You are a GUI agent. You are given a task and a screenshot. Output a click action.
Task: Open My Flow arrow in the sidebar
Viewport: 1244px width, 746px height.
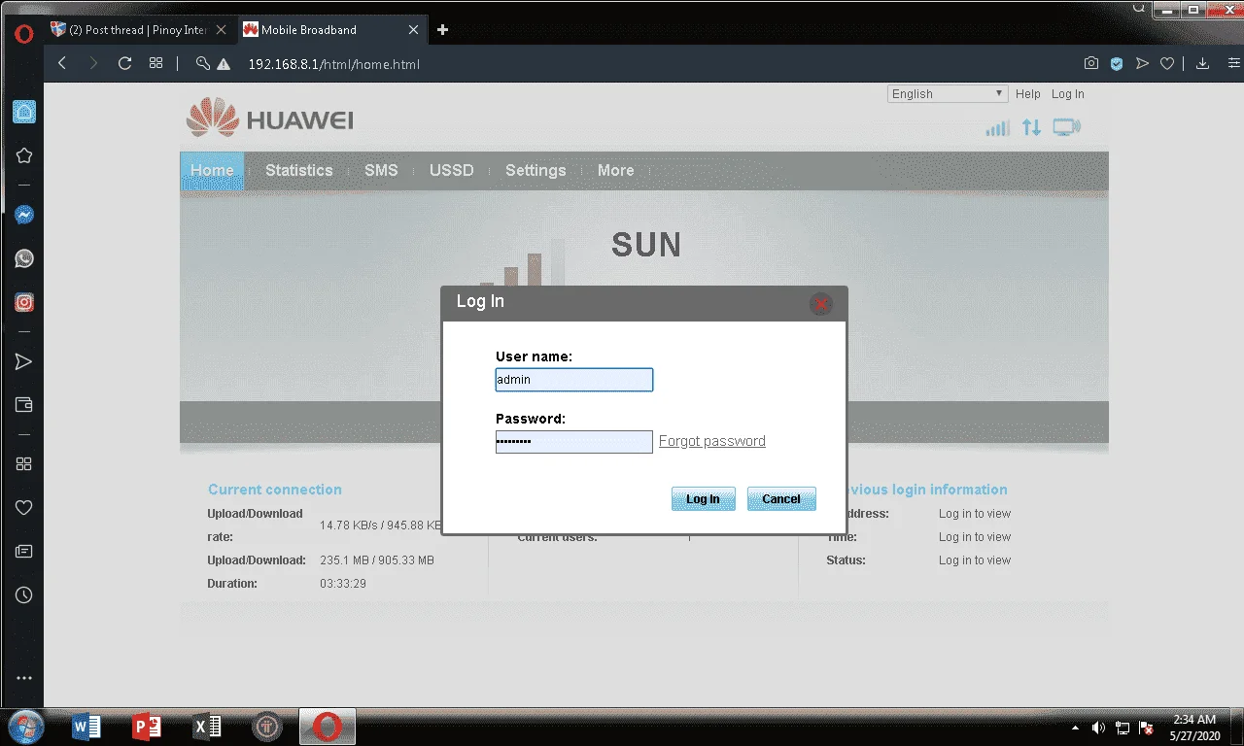tap(24, 362)
